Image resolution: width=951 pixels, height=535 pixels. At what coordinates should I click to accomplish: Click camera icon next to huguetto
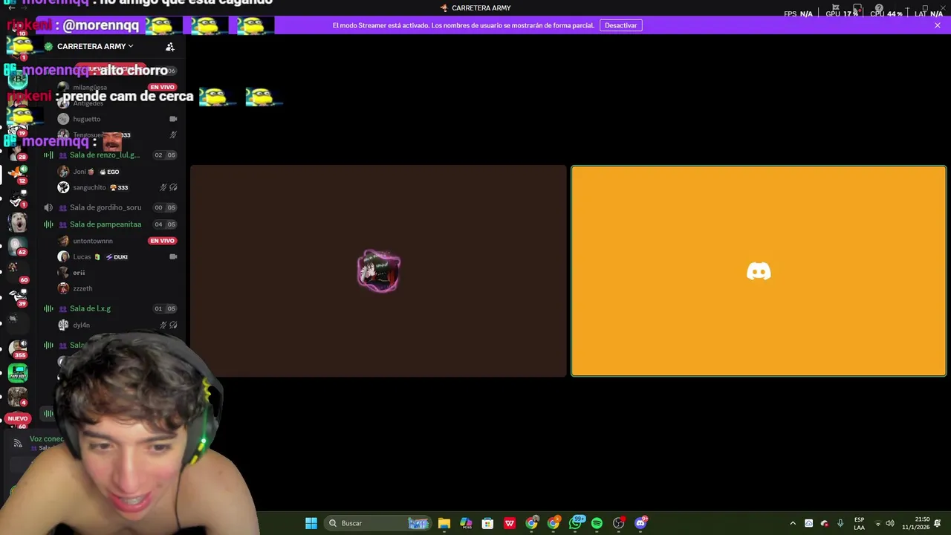pyautogui.click(x=173, y=119)
